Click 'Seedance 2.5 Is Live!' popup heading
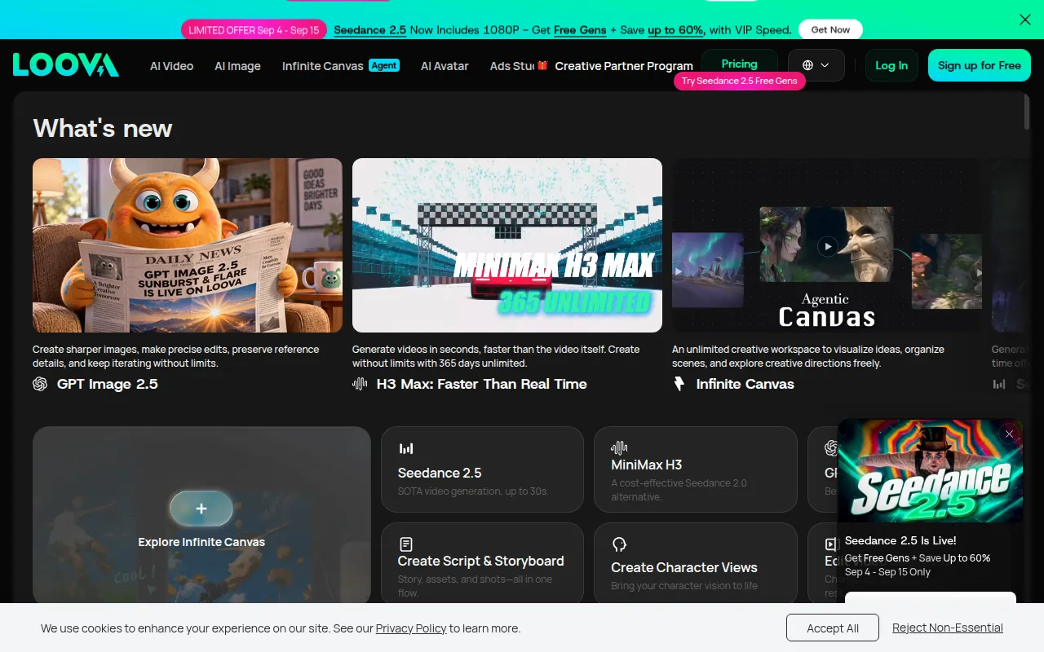 (x=900, y=540)
